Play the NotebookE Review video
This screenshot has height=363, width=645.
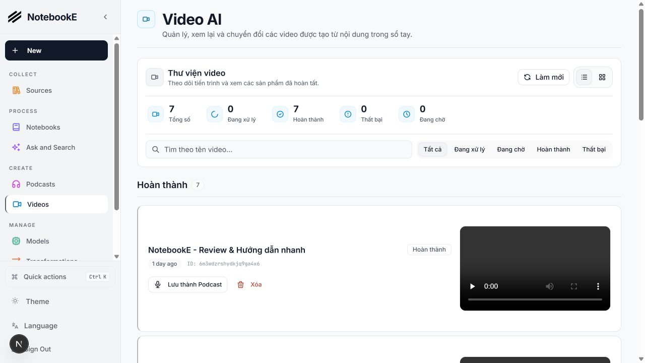[x=472, y=286]
